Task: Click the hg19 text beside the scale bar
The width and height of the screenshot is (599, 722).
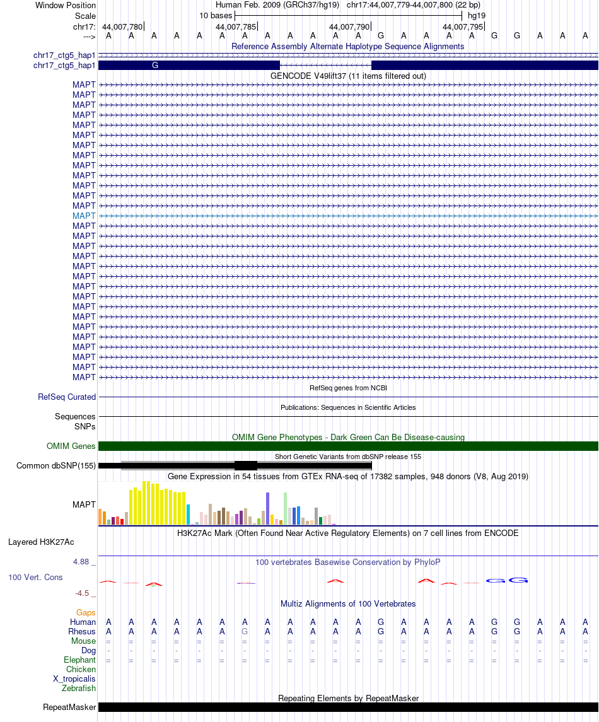Action: coord(477,16)
